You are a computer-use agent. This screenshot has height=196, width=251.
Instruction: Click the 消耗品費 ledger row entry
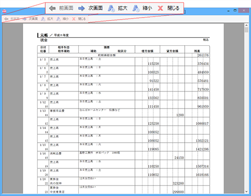pos(56,154)
